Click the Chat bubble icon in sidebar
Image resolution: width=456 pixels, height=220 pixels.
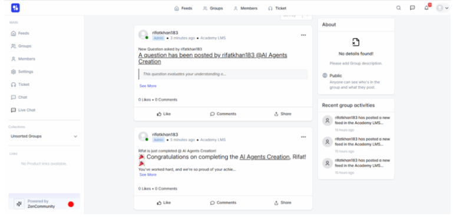(x=14, y=97)
